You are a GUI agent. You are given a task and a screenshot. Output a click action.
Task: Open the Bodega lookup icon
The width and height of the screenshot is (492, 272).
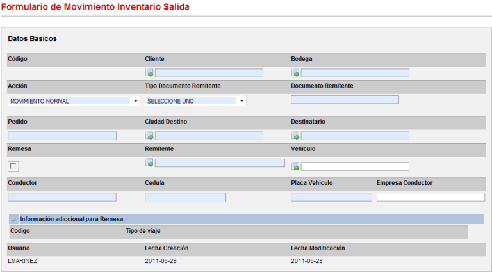pyautogui.click(x=295, y=73)
